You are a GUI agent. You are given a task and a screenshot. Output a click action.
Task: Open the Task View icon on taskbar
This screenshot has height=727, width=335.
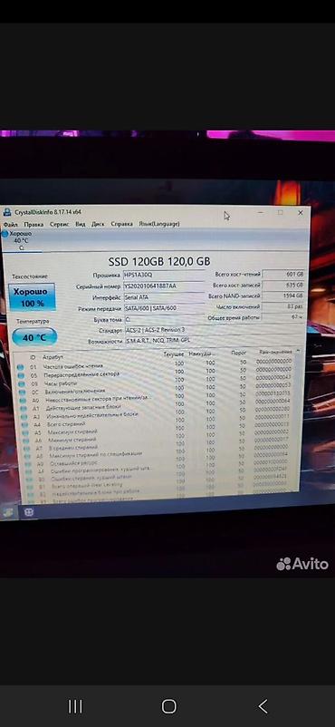point(29,512)
